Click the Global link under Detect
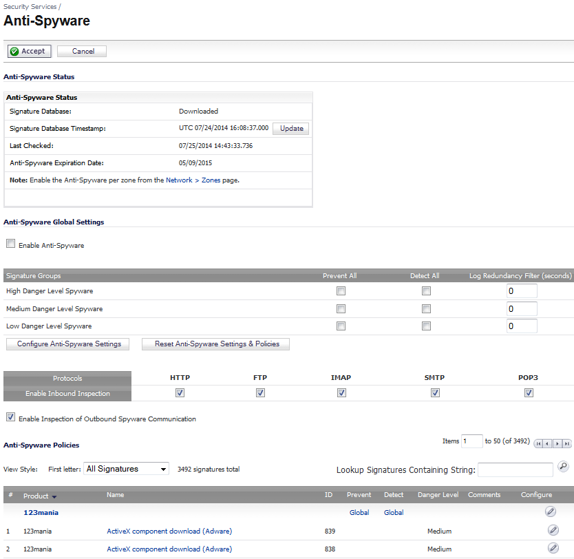This screenshot has height=559, width=574. point(394,512)
